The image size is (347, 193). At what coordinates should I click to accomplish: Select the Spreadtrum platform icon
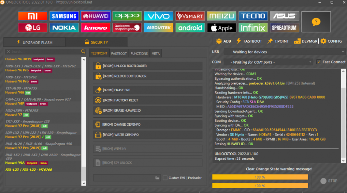pyautogui.click(x=285, y=28)
